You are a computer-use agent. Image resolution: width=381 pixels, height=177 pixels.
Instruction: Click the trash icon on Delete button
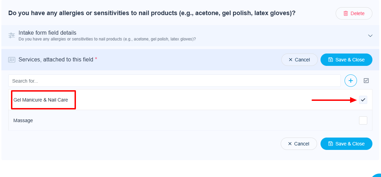point(346,13)
